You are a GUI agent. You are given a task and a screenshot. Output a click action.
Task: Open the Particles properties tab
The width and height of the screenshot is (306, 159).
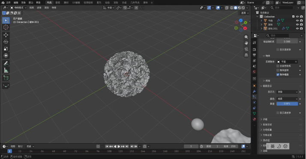point(254,97)
